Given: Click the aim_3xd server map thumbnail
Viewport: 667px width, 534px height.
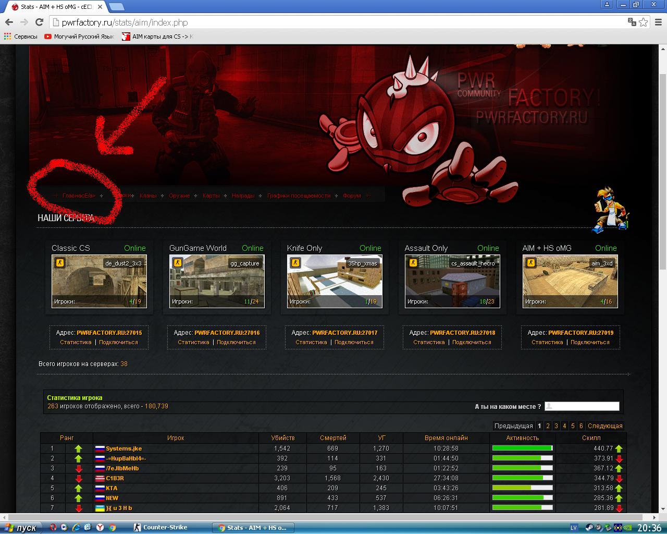Looking at the screenshot, I should pyautogui.click(x=570, y=282).
